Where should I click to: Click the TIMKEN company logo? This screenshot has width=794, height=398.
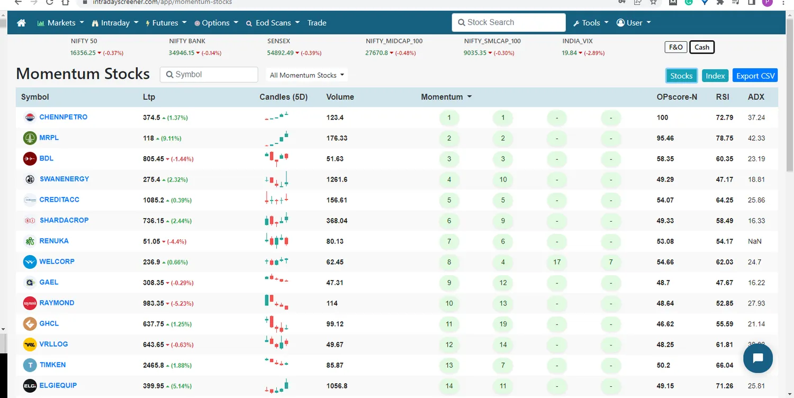pos(30,365)
